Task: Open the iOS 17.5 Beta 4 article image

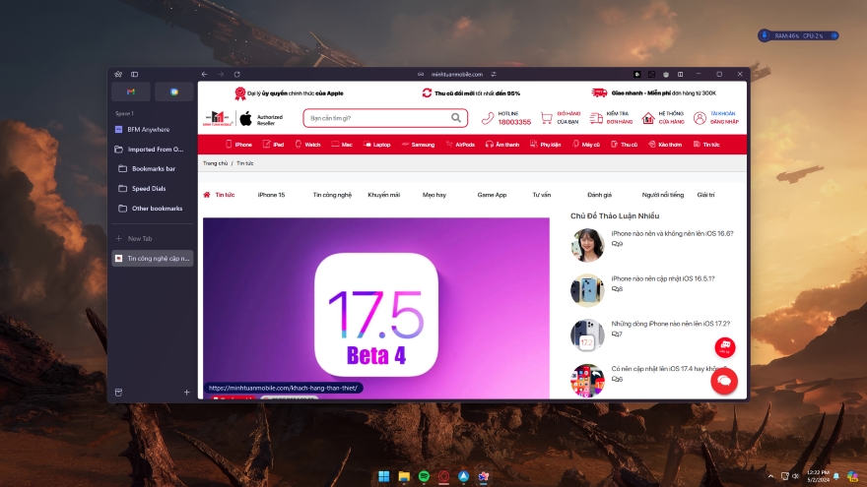Action: (376, 308)
